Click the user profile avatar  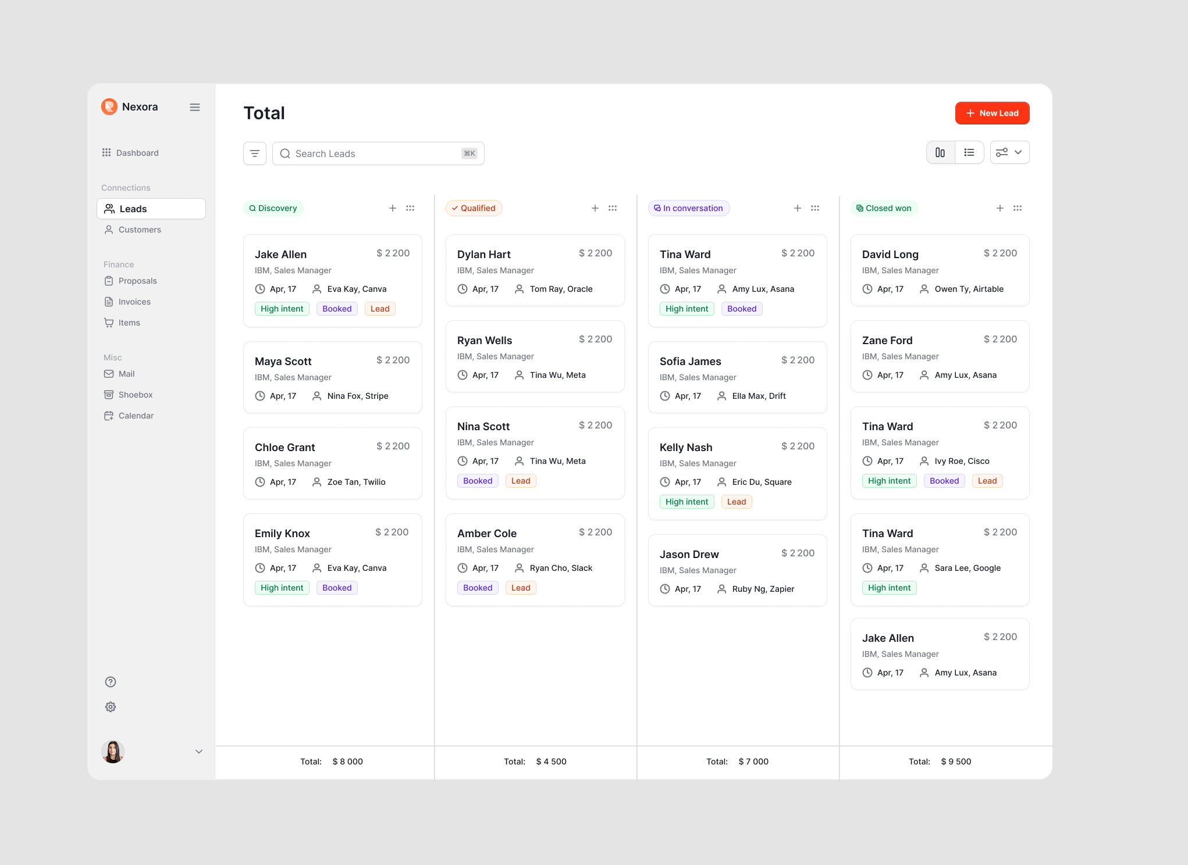113,752
